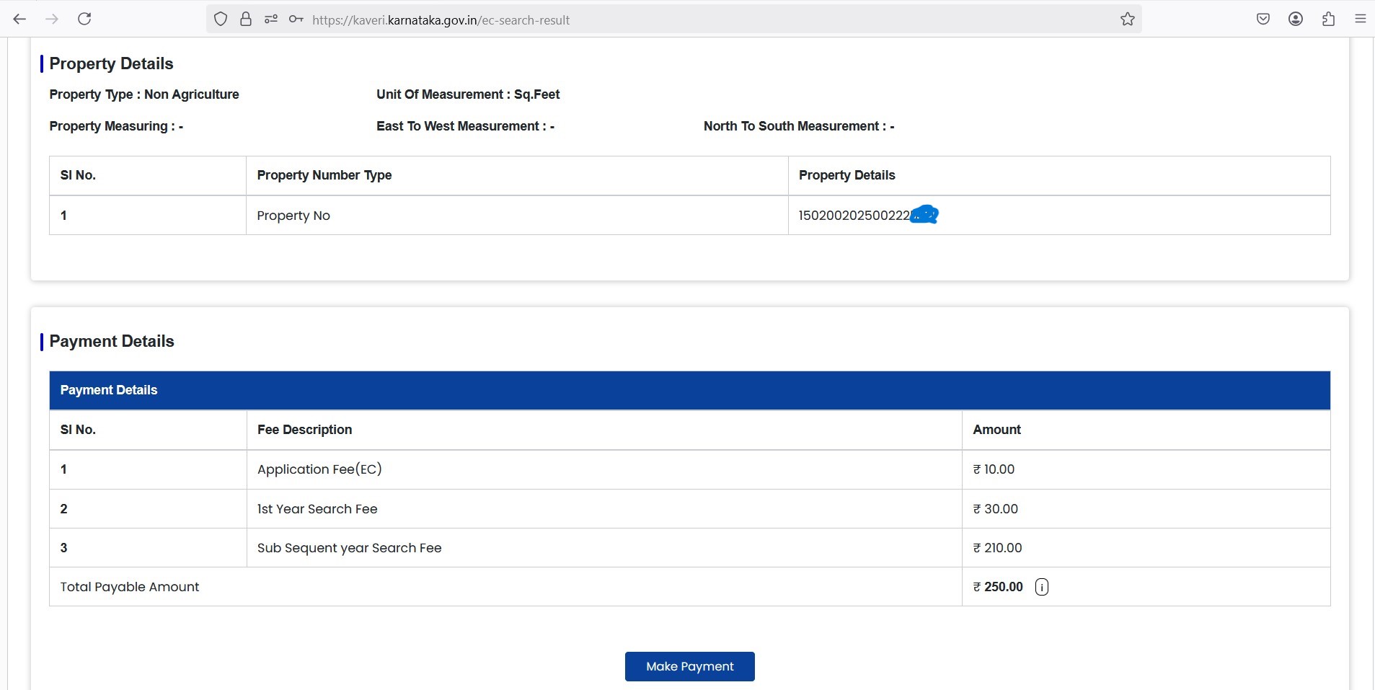Click the Application Fee(EC) row text
The image size is (1375, 690).
319,469
